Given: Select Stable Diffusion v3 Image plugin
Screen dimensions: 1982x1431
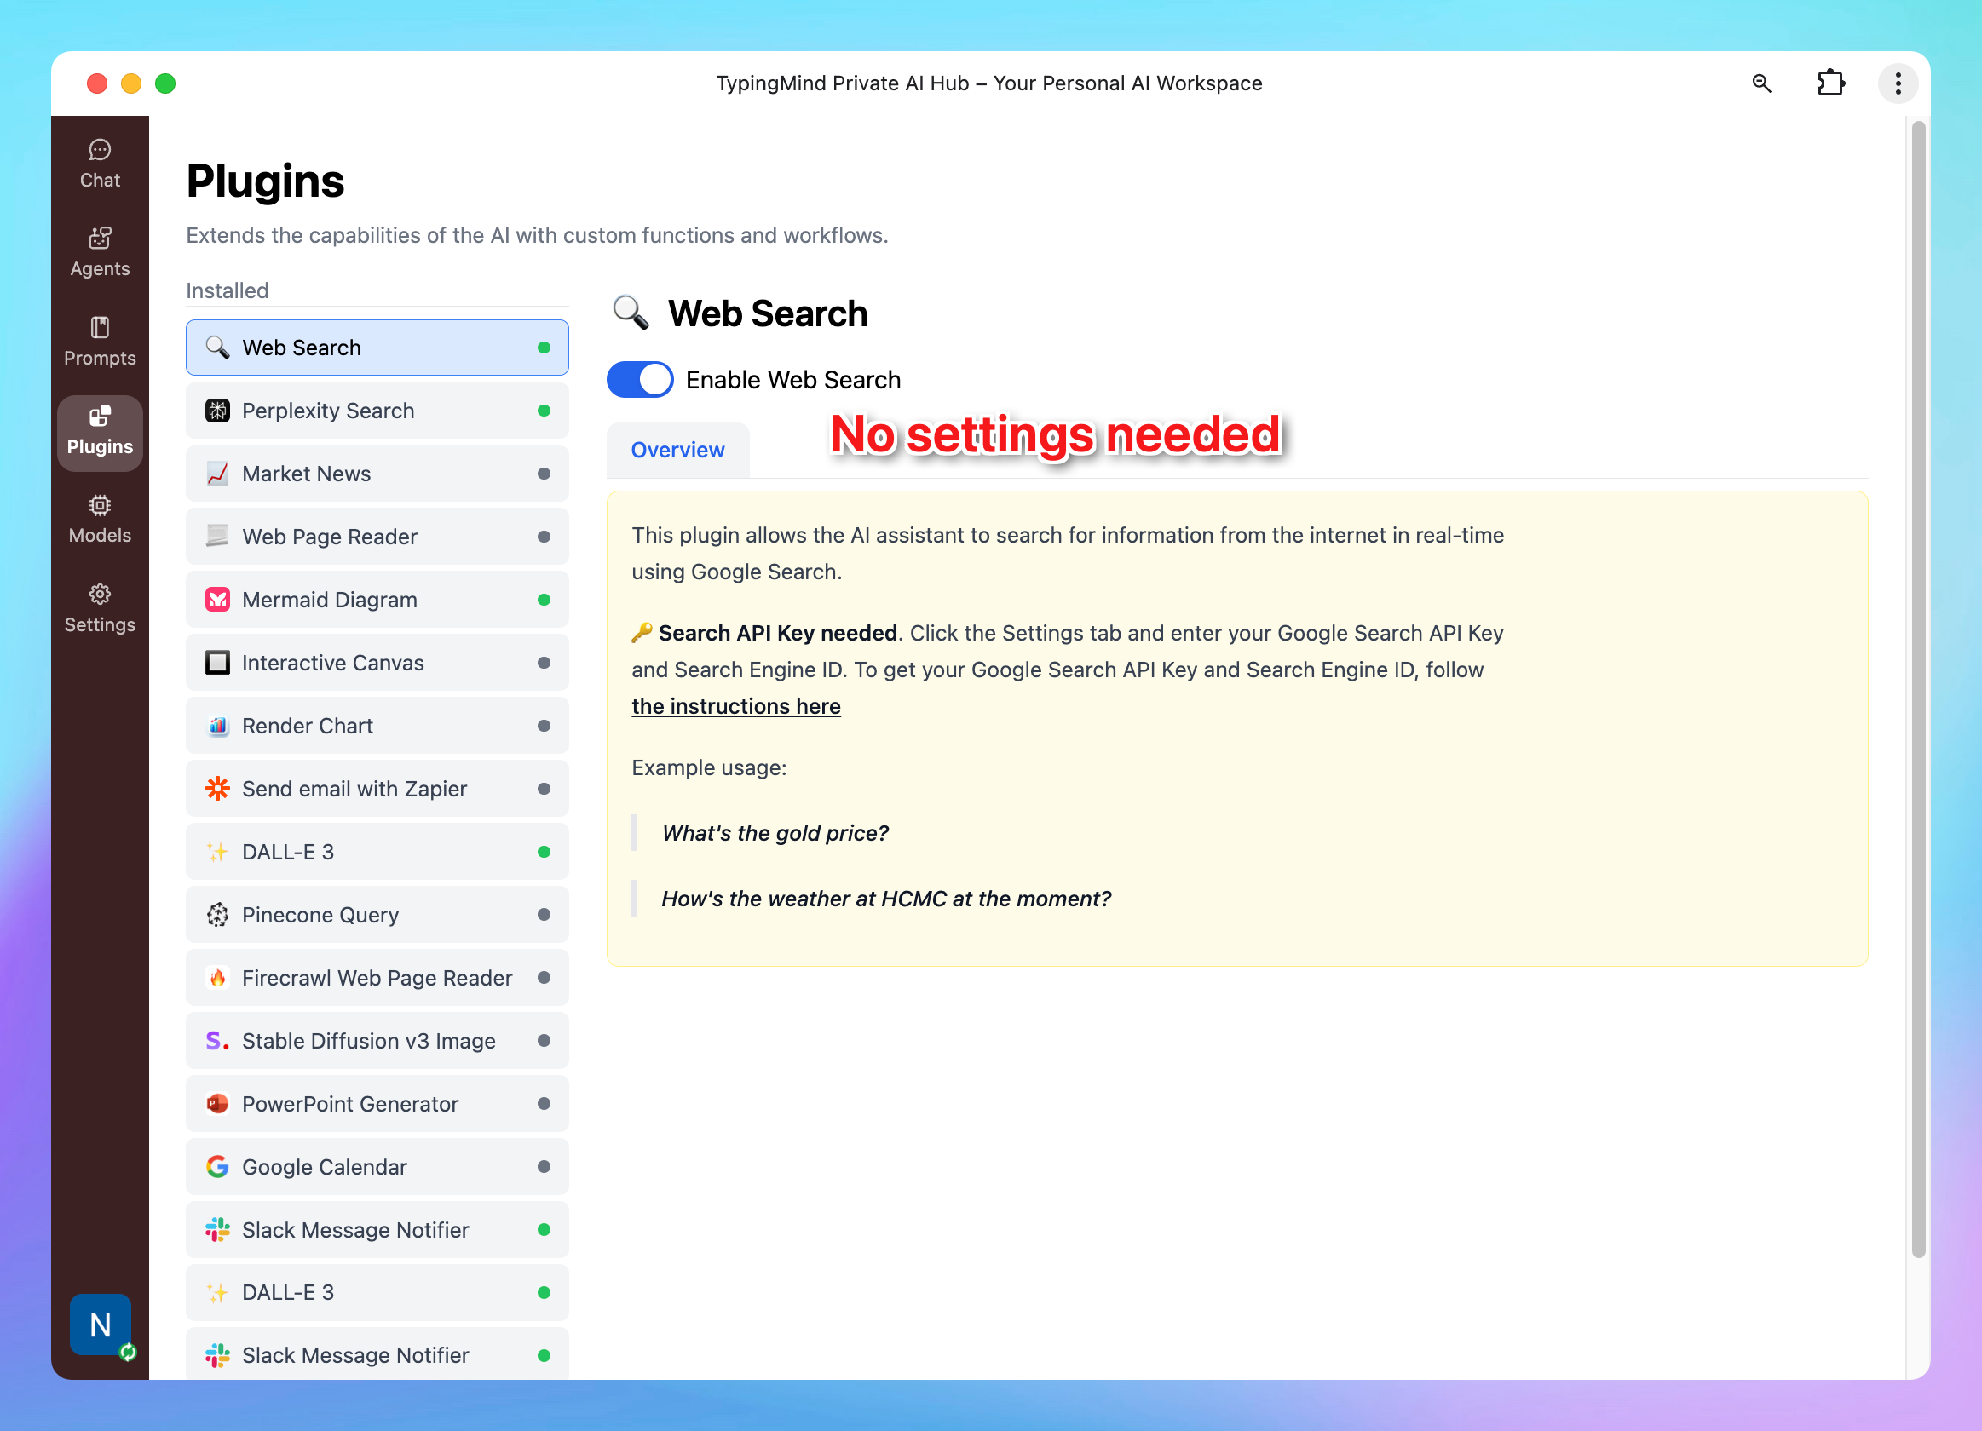Looking at the screenshot, I should click(377, 1041).
